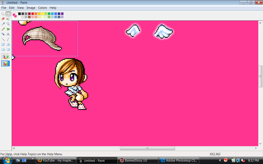Select the Rounded Rectangle tool
The image size is (263, 164).
(x=8, y=50)
